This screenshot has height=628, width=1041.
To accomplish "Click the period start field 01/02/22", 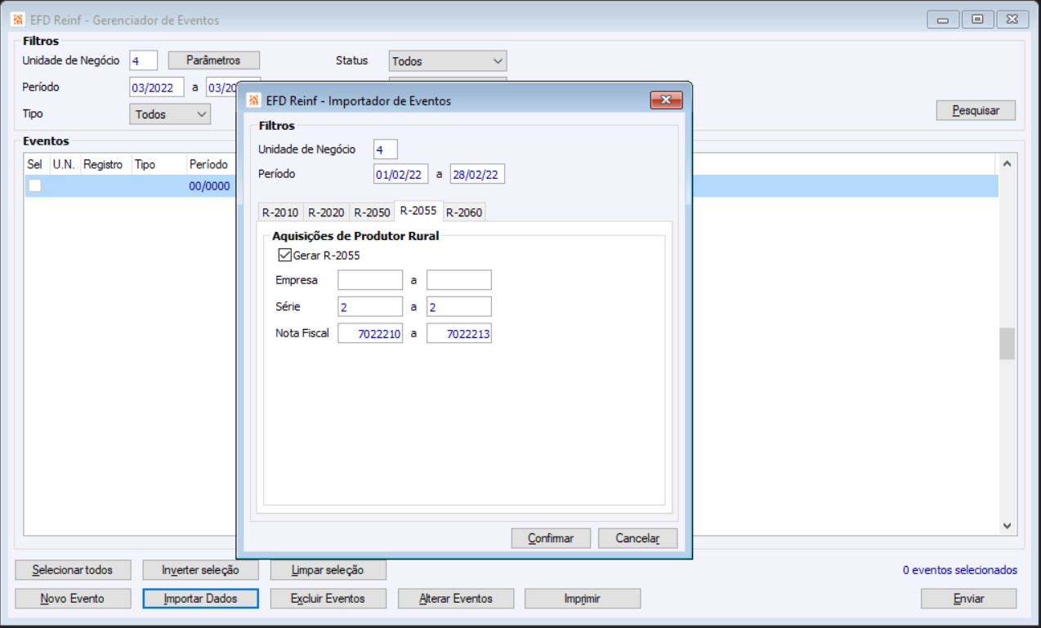I will 400,174.
